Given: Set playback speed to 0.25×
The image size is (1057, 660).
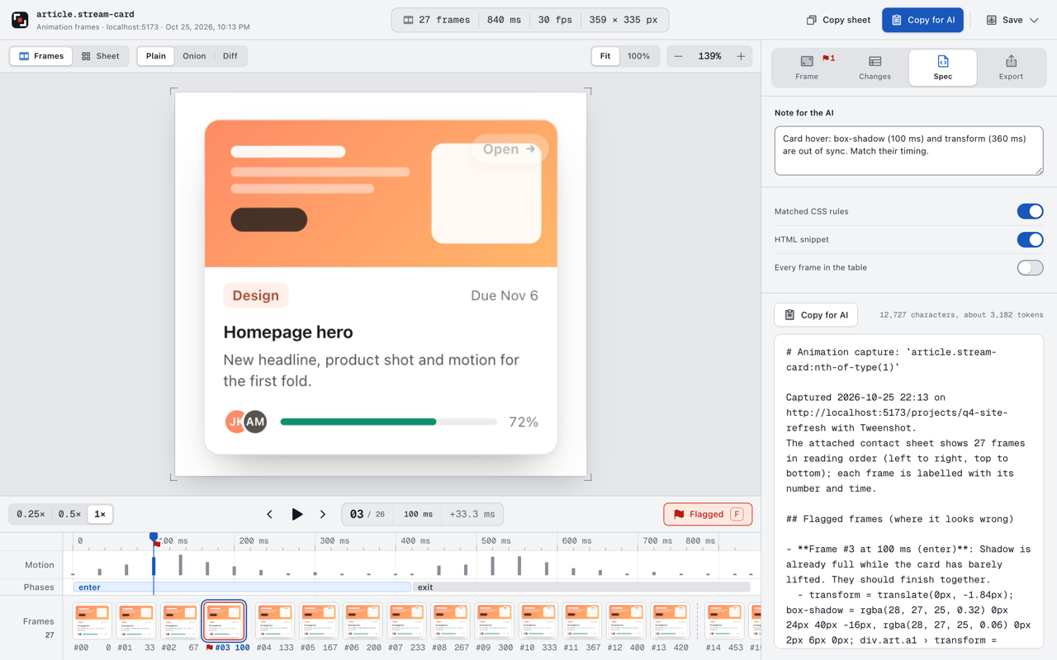Looking at the screenshot, I should click(31, 514).
